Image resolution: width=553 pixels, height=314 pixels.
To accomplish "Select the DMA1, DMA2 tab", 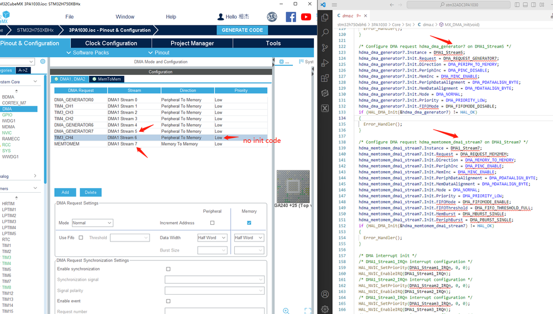I will pyautogui.click(x=70, y=79).
